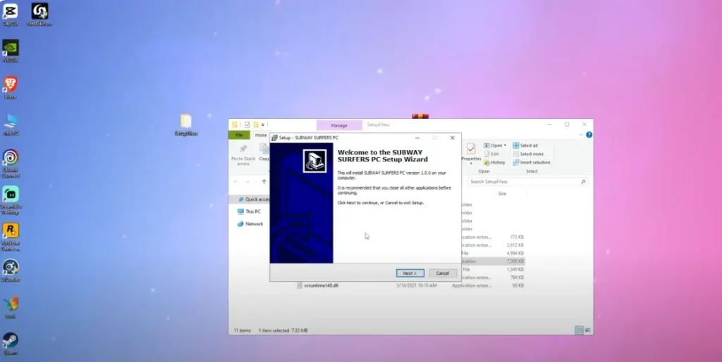This screenshot has height=362, width=722.
Task: Click the Edit ribbon button
Action: [491, 154]
